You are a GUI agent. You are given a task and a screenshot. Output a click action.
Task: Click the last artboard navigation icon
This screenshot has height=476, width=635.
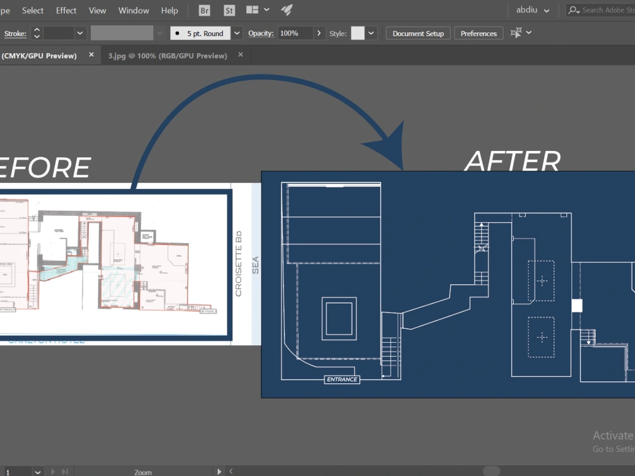pyautogui.click(x=65, y=472)
